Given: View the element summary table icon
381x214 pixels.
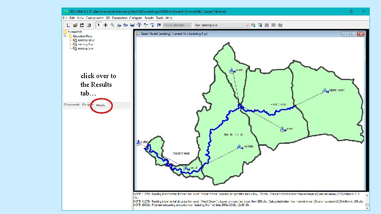Looking at the screenshot, I should tap(273, 25).
